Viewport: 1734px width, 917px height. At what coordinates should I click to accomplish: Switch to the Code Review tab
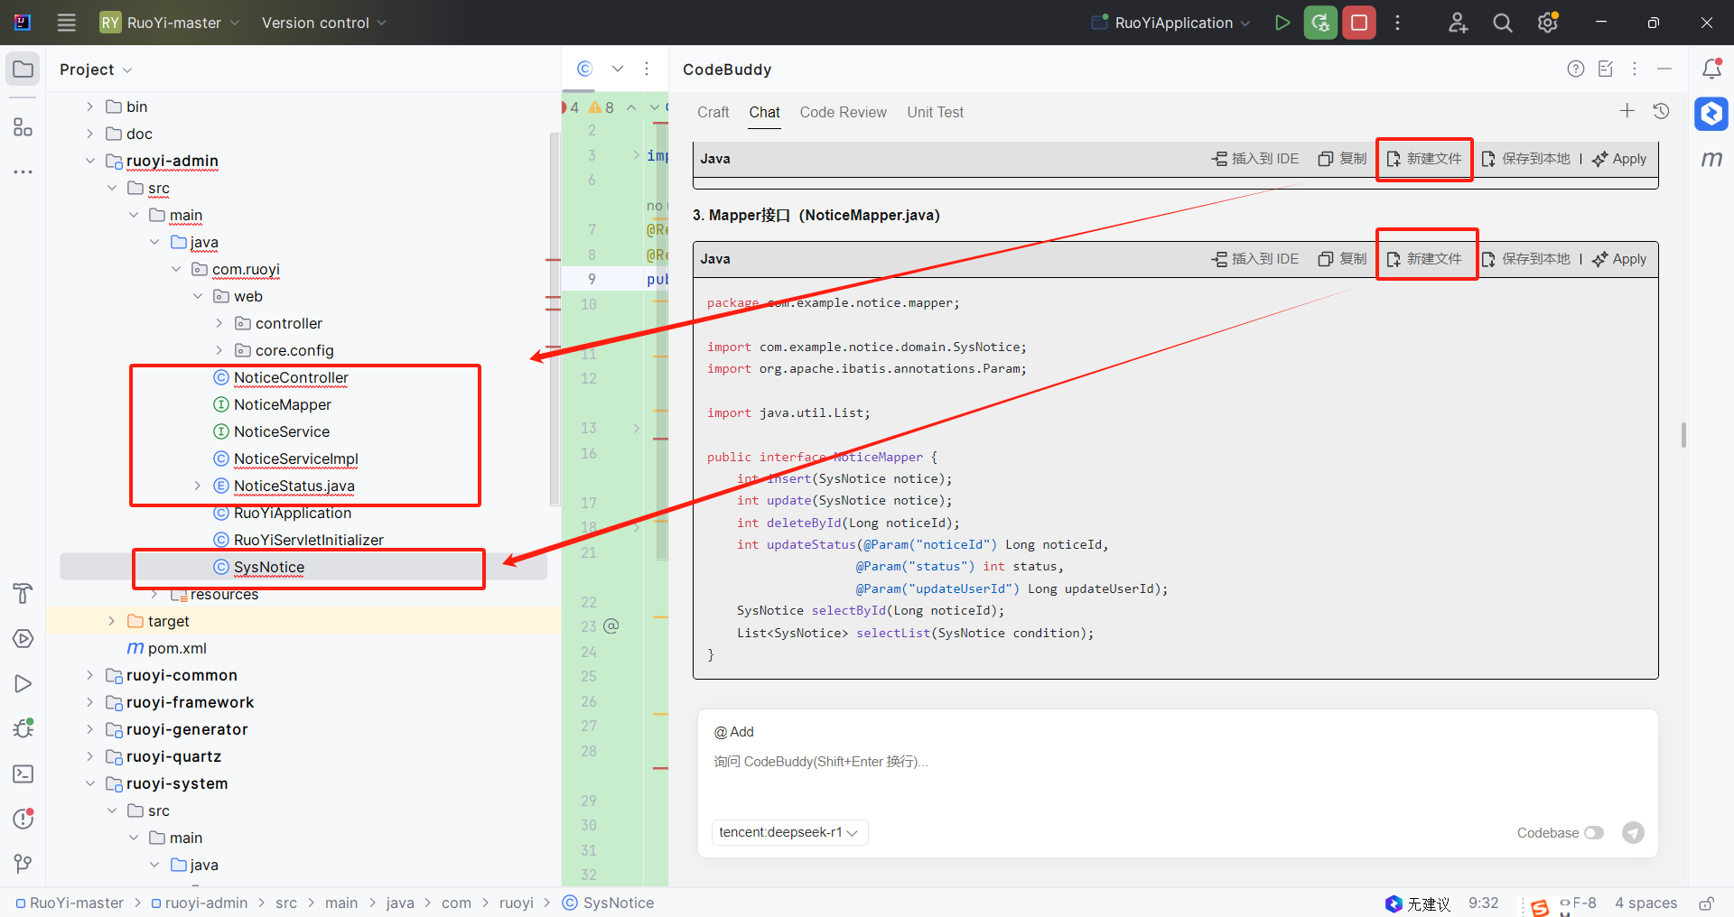(x=843, y=112)
